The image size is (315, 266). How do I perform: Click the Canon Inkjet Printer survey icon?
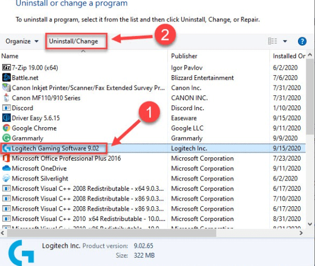(x=7, y=88)
